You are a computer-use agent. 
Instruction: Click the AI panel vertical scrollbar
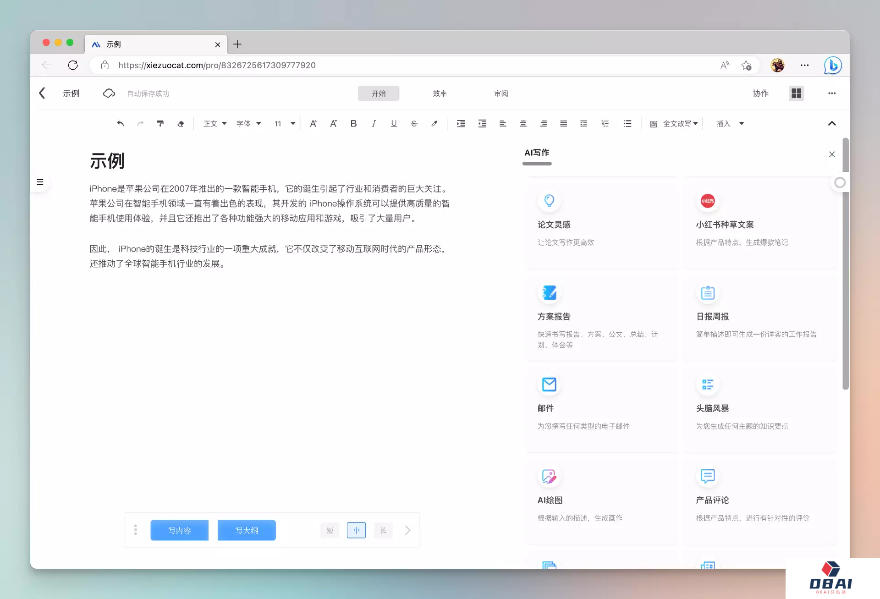click(x=846, y=275)
